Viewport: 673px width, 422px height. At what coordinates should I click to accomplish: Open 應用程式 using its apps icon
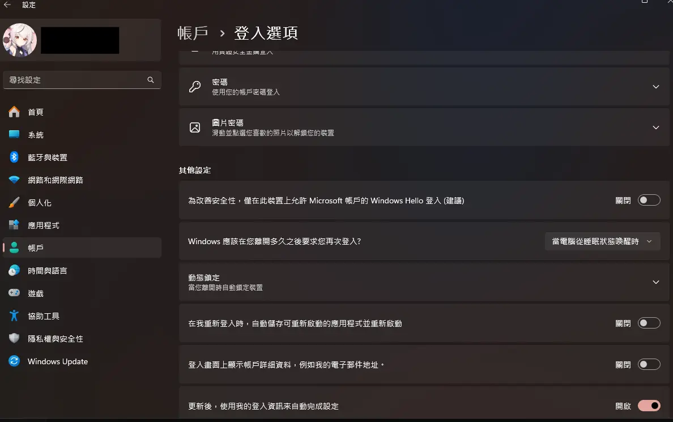tap(15, 225)
